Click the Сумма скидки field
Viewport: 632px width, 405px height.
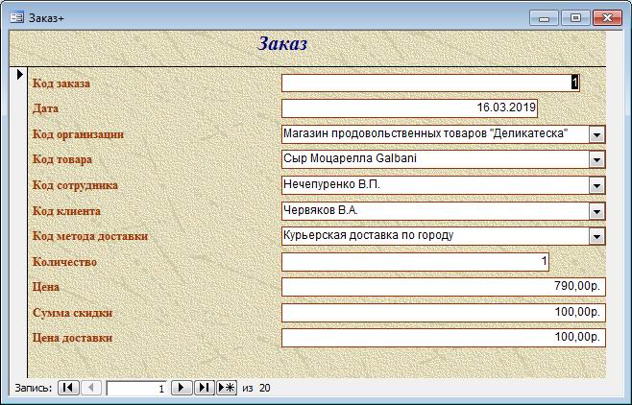click(442, 312)
